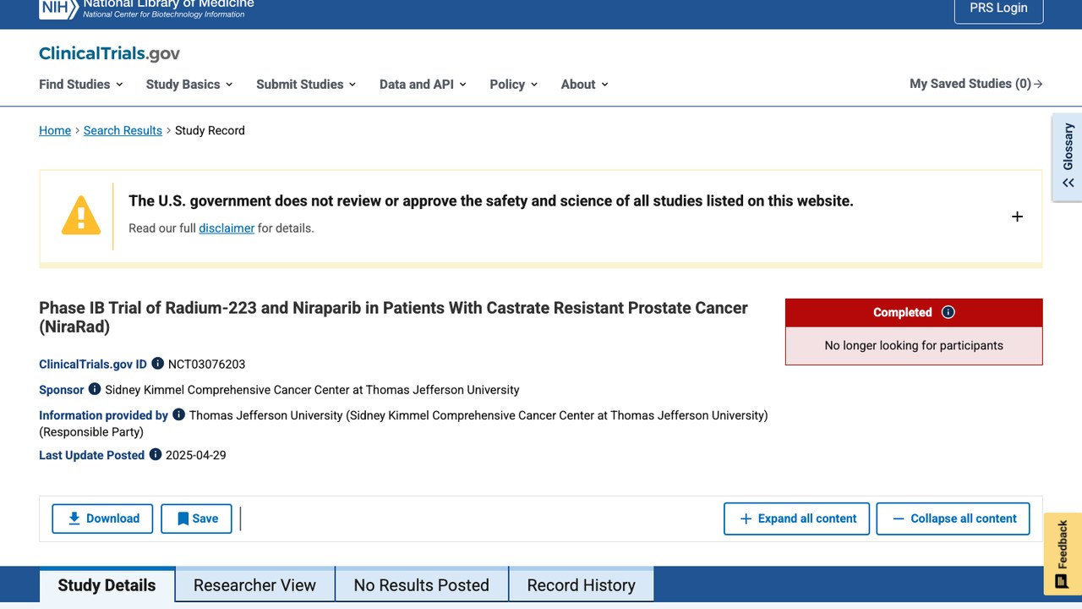Save this study with the Save button

click(197, 518)
